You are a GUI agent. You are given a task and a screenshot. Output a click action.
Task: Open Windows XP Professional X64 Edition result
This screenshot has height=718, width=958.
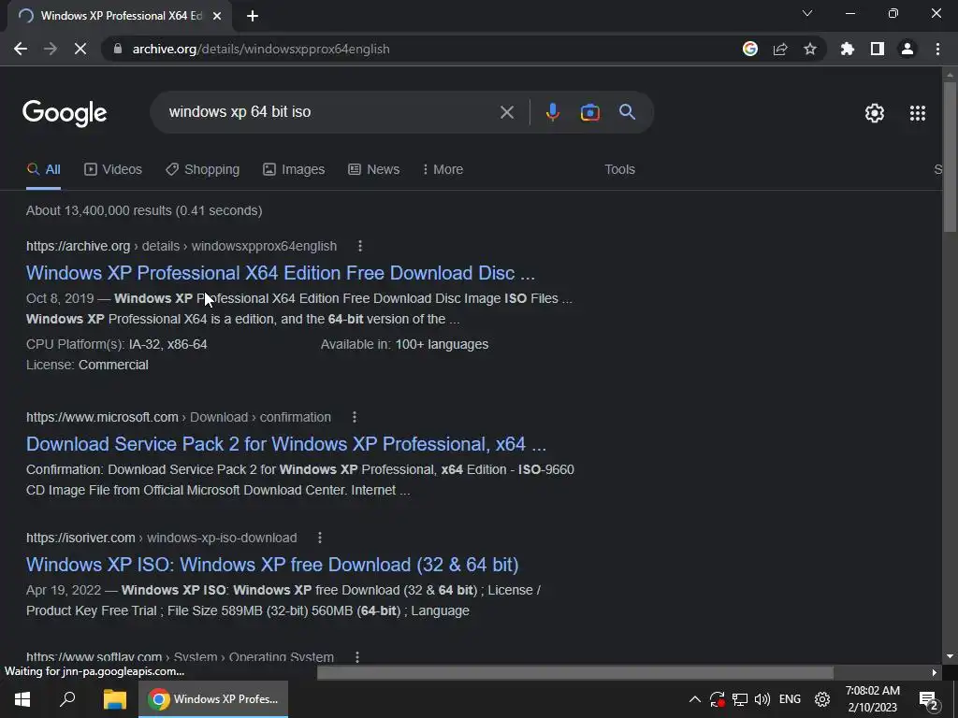click(281, 273)
